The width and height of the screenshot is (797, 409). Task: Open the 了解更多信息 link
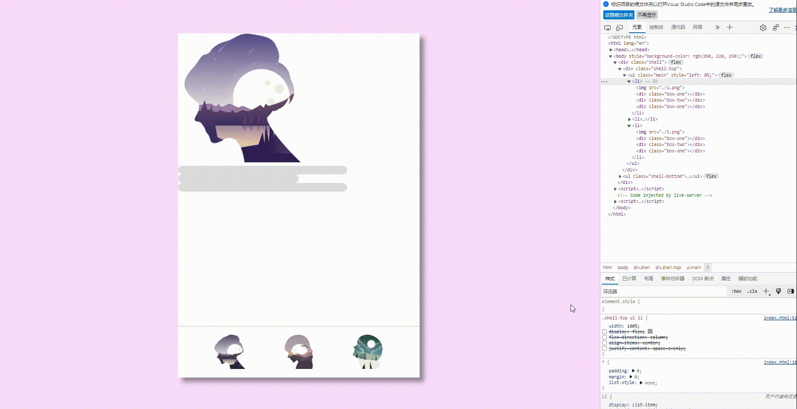point(782,10)
